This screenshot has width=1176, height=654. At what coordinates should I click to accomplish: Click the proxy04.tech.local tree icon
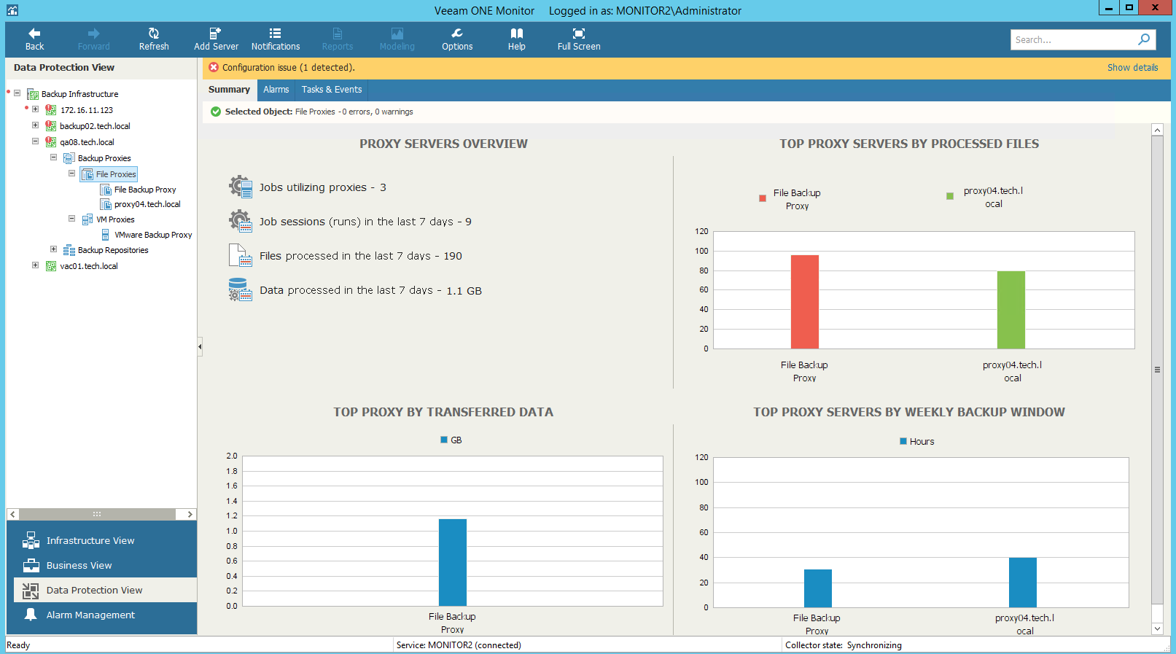[106, 204]
